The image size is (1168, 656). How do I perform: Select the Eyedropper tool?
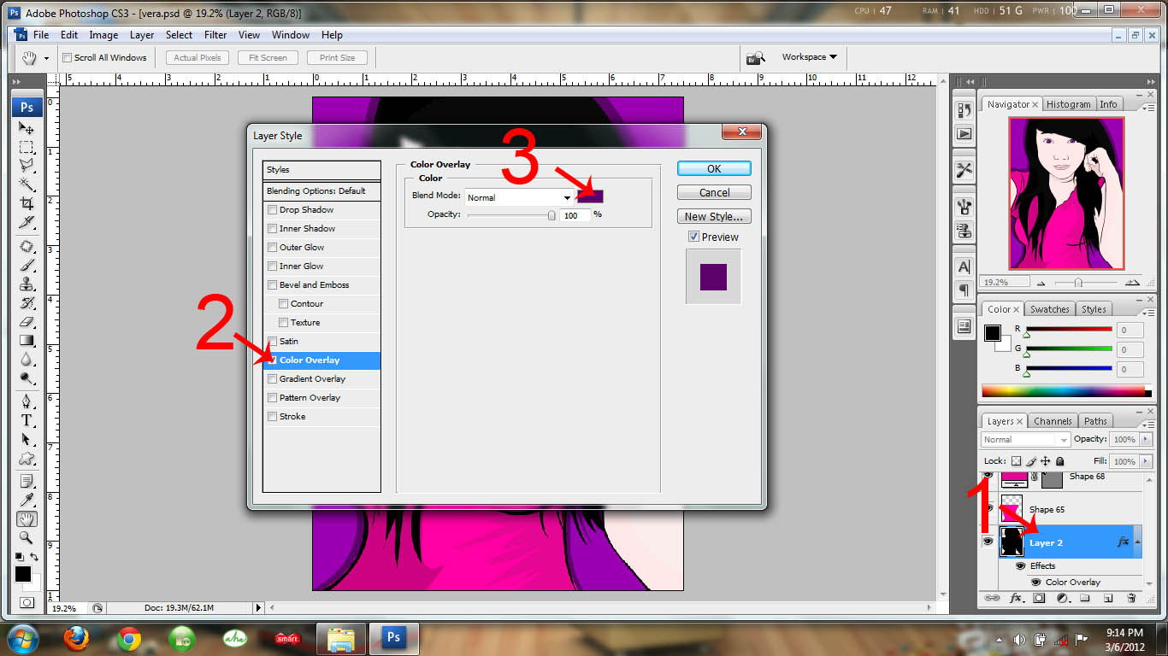point(27,500)
